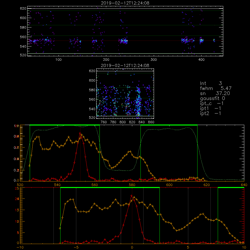Select the 'Int 3' readout line
The height and width of the screenshot is (250, 250).
(211, 83)
